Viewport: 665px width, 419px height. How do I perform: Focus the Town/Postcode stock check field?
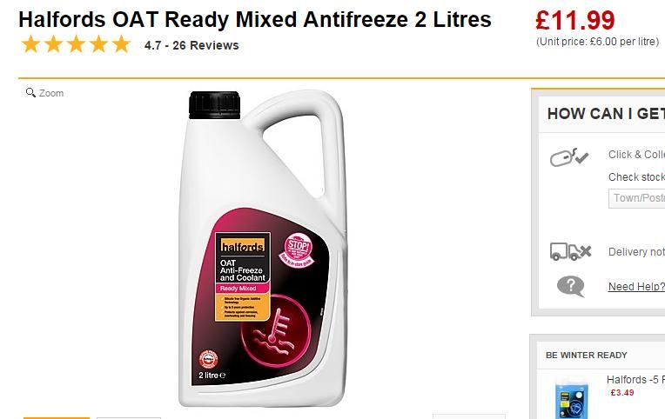[x=636, y=198]
